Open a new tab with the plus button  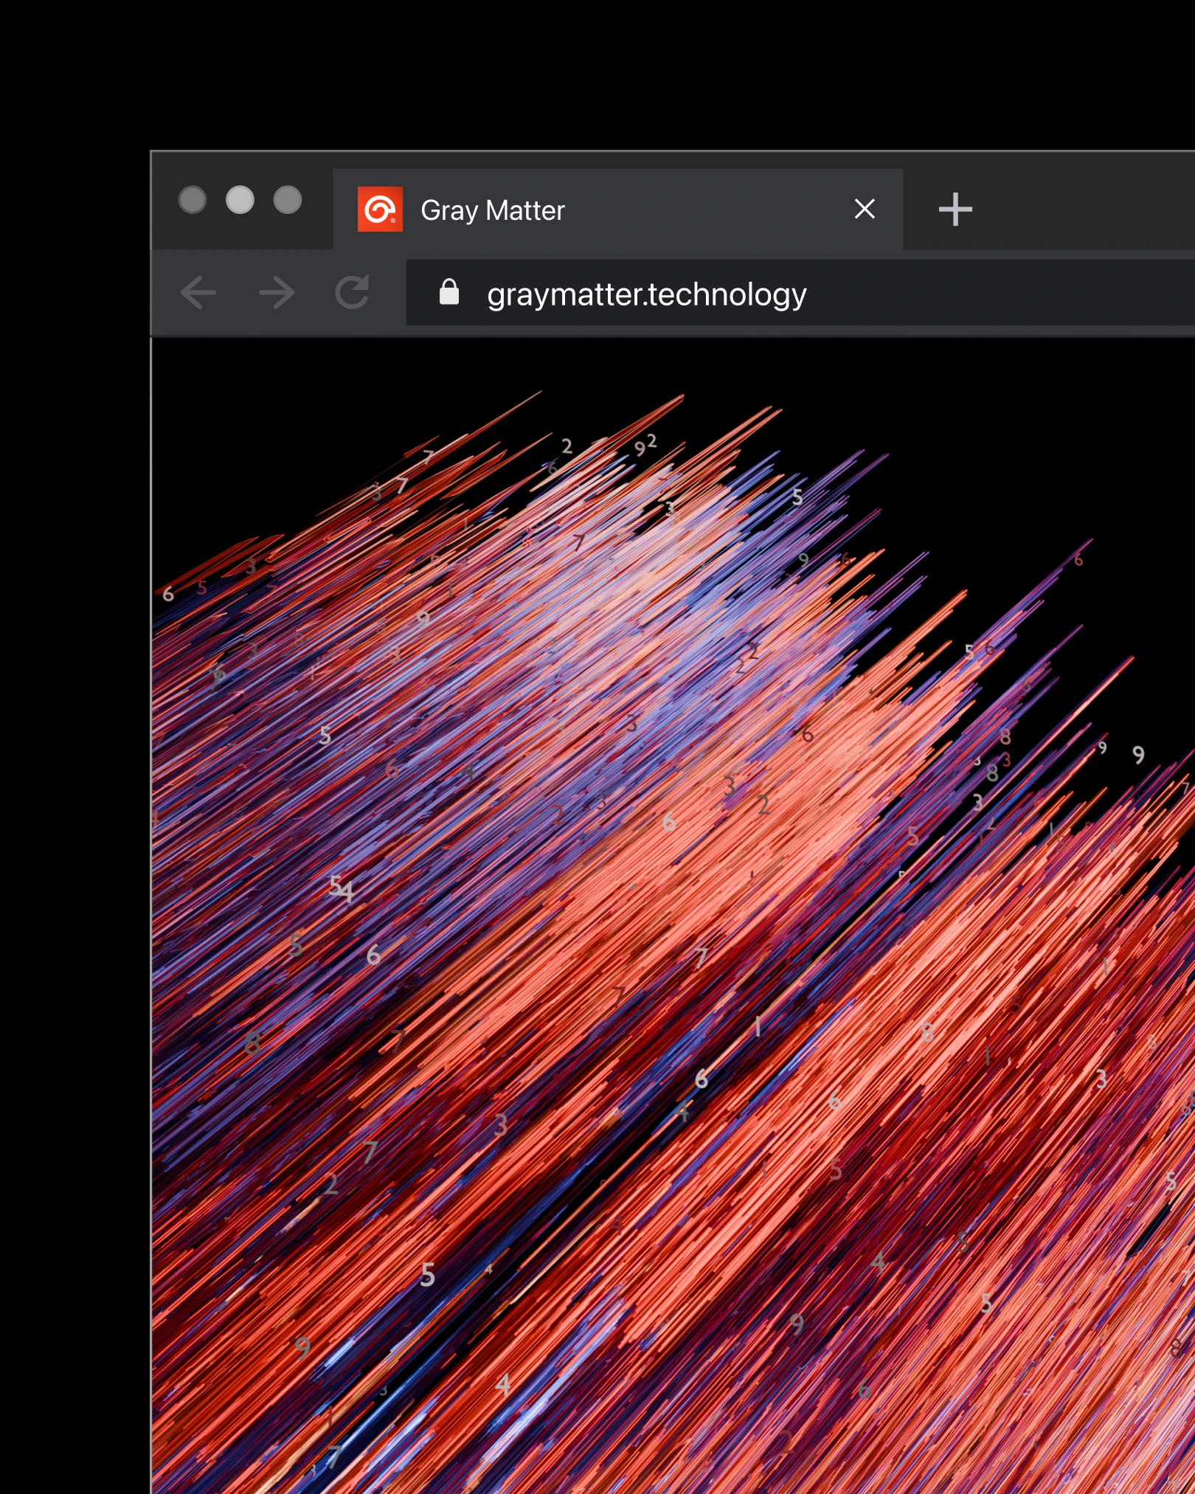(955, 210)
